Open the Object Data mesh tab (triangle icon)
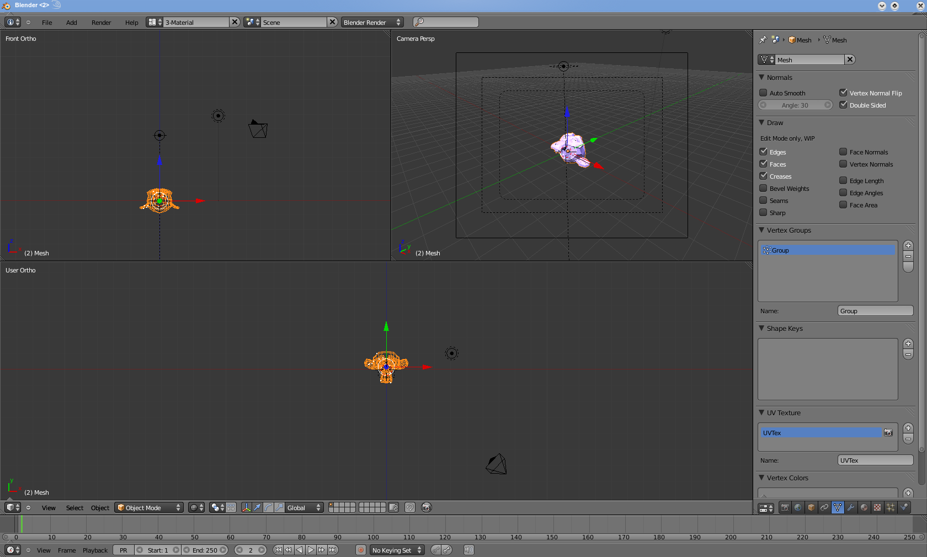This screenshot has height=557, width=927. tap(838, 507)
